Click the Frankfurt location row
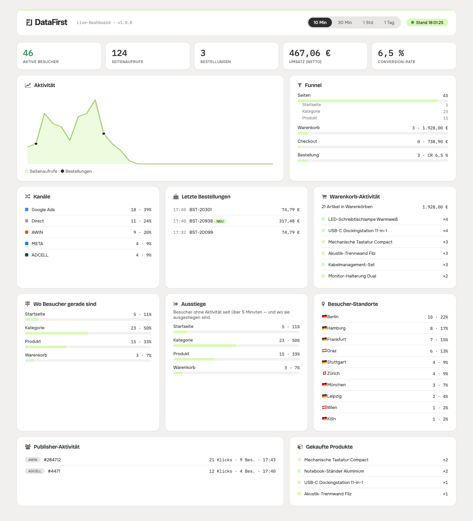The height and width of the screenshot is (521, 473). [385, 339]
